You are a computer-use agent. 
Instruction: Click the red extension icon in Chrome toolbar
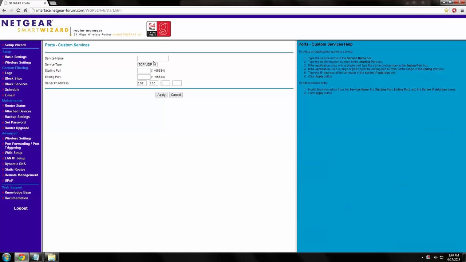point(454,10)
